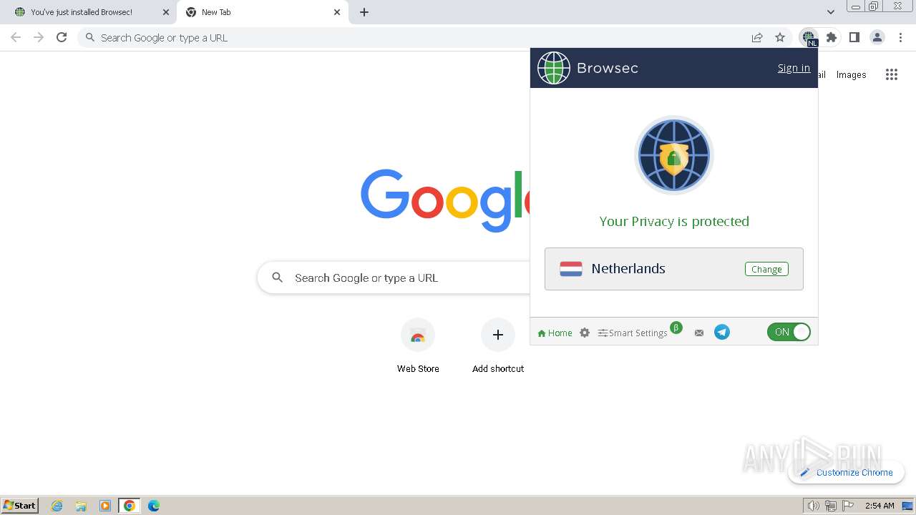Open Google apps grid icon

pos(891,74)
